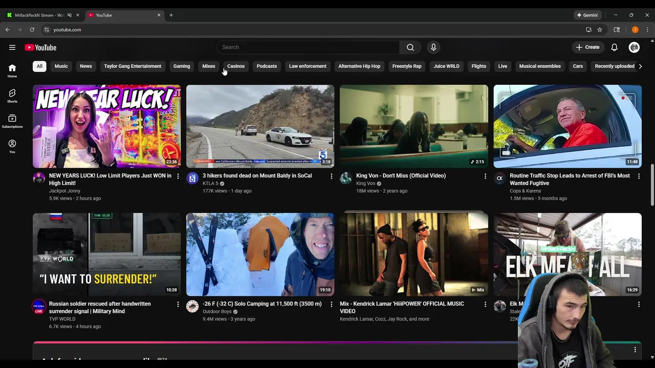Viewport: 655px width, 368px height.
Task: Open options for King Von video
Action: (x=485, y=176)
